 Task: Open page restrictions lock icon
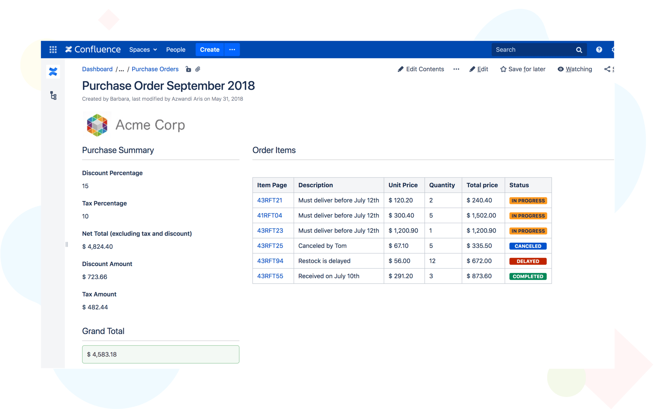click(x=188, y=69)
